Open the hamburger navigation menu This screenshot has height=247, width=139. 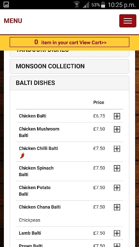tap(128, 21)
